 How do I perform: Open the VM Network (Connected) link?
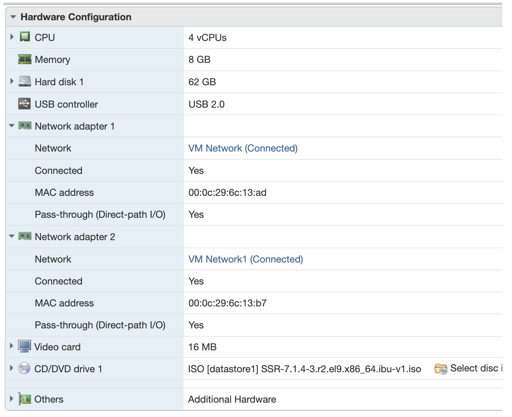[x=243, y=148]
